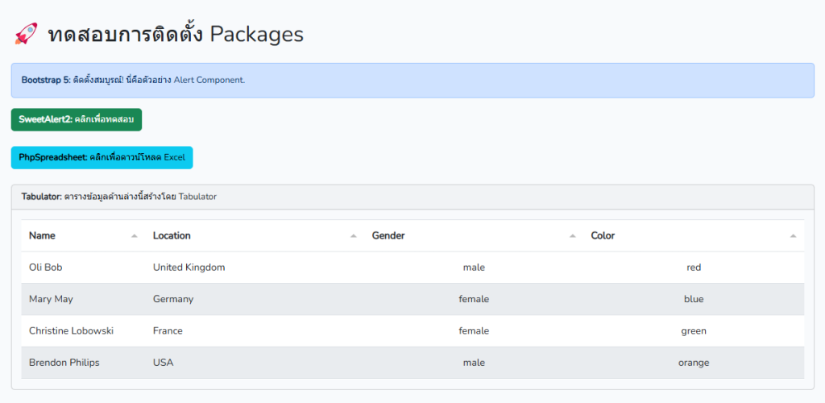Click the Bootstrap 5 alert banner
This screenshot has width=825, height=403.
412,81
